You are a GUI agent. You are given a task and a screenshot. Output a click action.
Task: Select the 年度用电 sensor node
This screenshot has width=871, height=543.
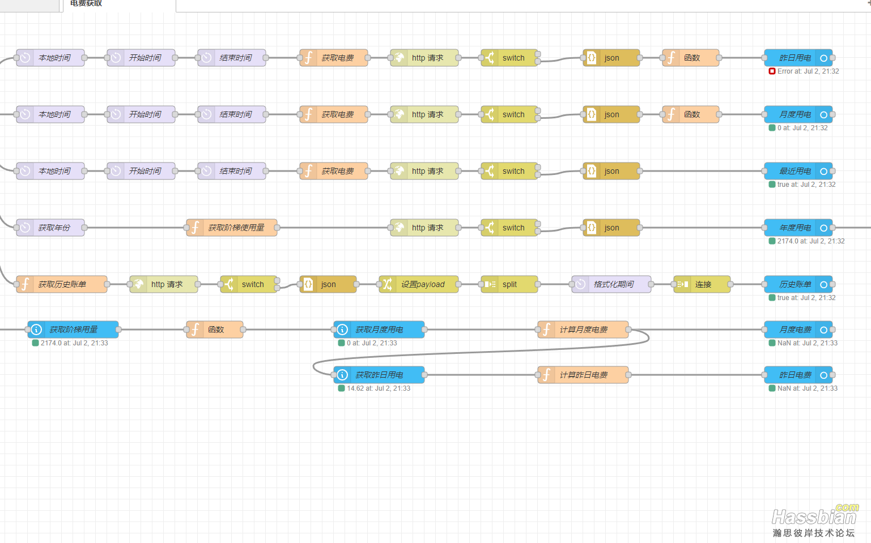[798, 228]
